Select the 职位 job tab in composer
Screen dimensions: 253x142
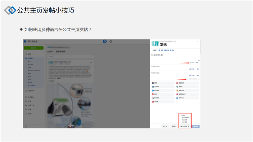[172, 50]
